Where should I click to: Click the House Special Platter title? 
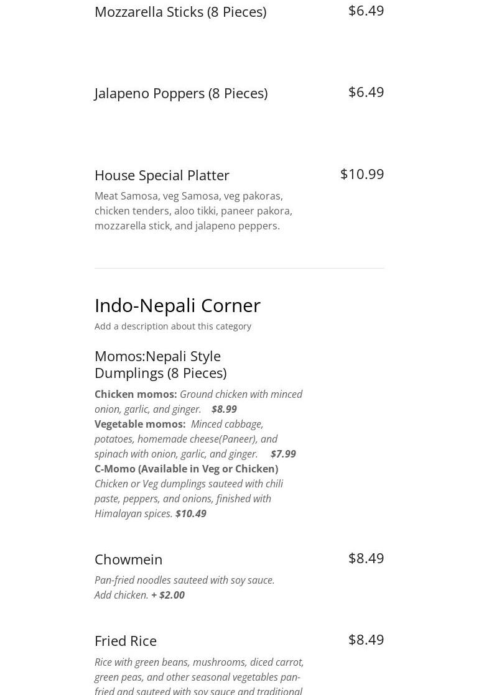[x=162, y=175]
